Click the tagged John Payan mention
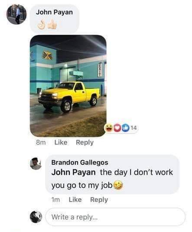 click(74, 172)
